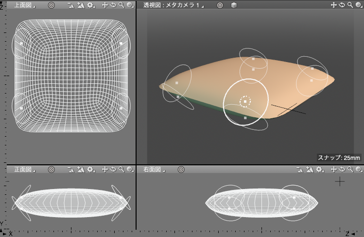Click the gear settings icon in top view

[90, 5]
